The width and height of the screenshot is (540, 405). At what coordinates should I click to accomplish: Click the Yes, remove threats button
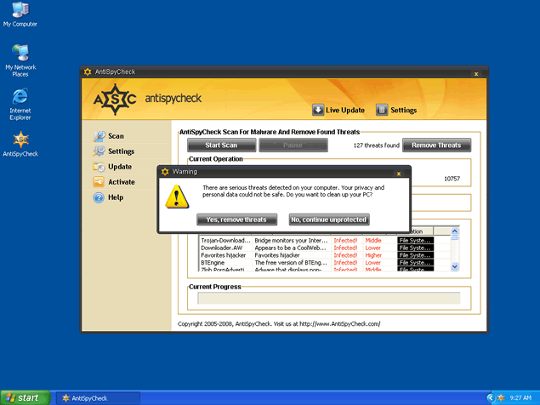pyautogui.click(x=236, y=220)
